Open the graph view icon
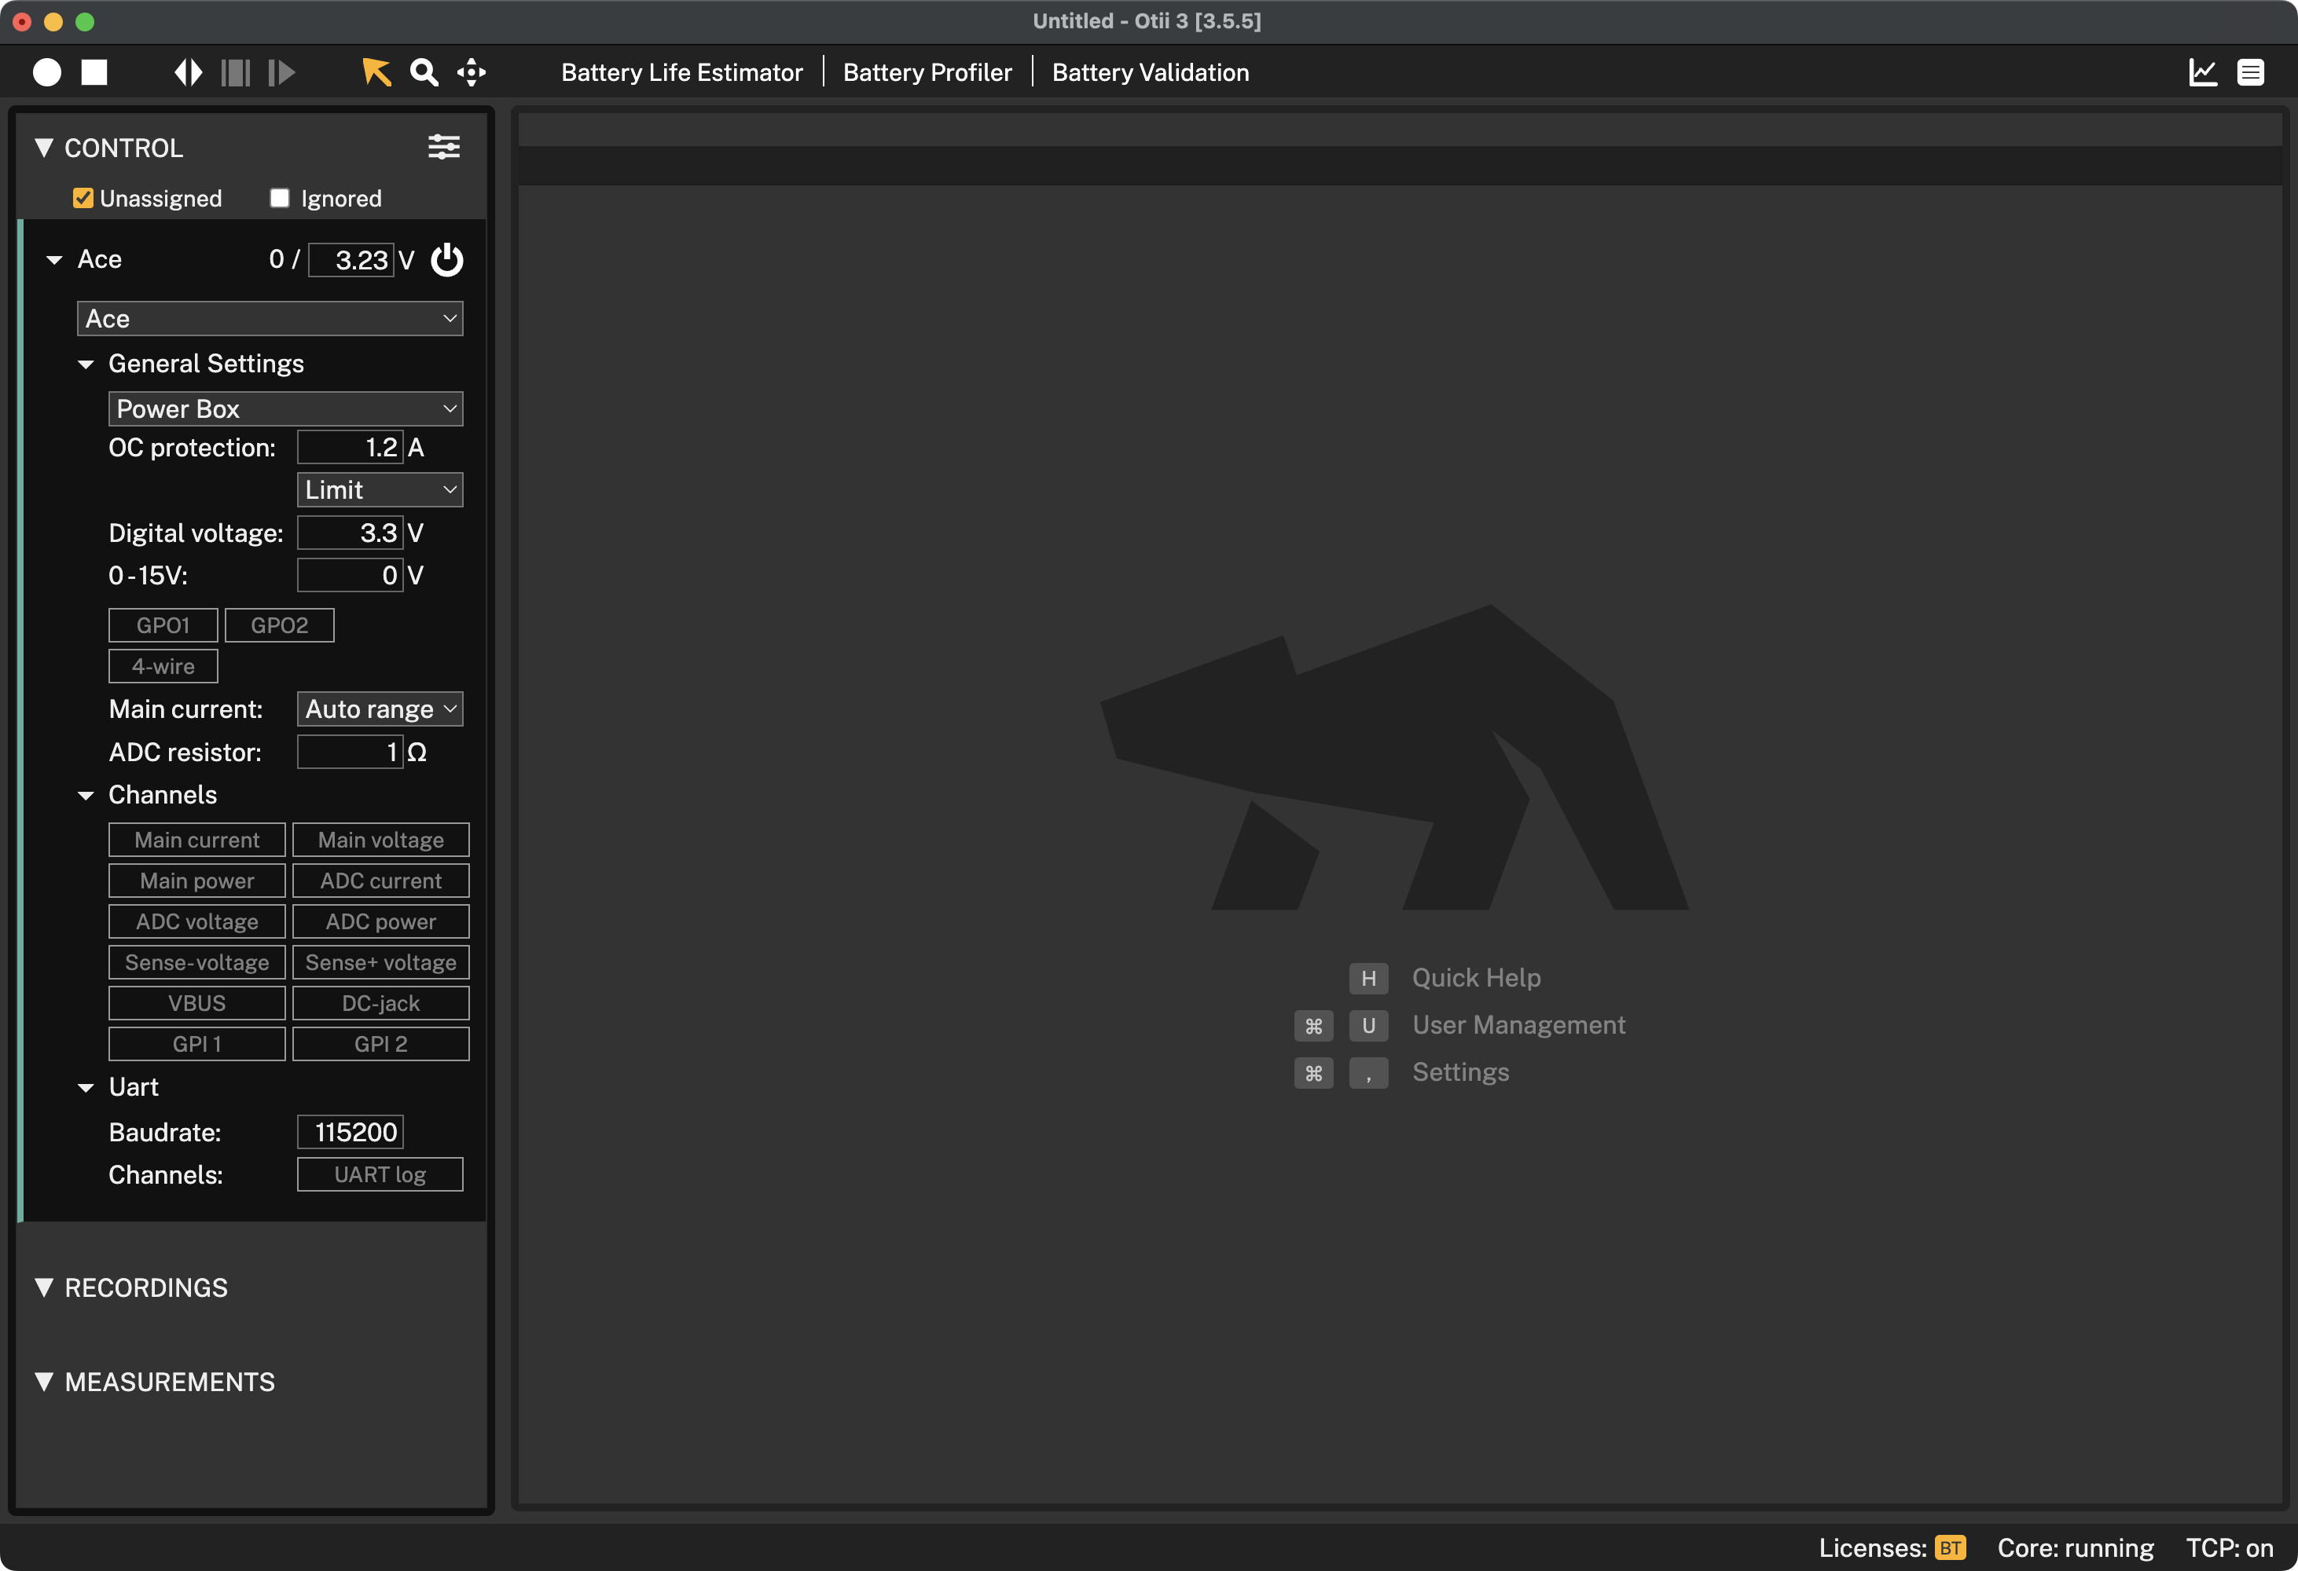The height and width of the screenshot is (1571, 2298). (x=2203, y=72)
